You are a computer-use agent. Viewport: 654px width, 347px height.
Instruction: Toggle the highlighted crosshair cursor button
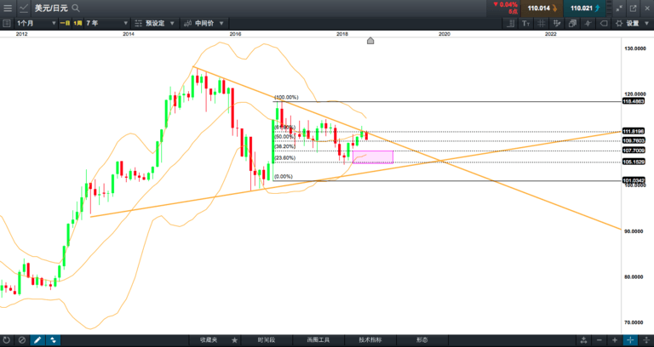tap(630, 340)
